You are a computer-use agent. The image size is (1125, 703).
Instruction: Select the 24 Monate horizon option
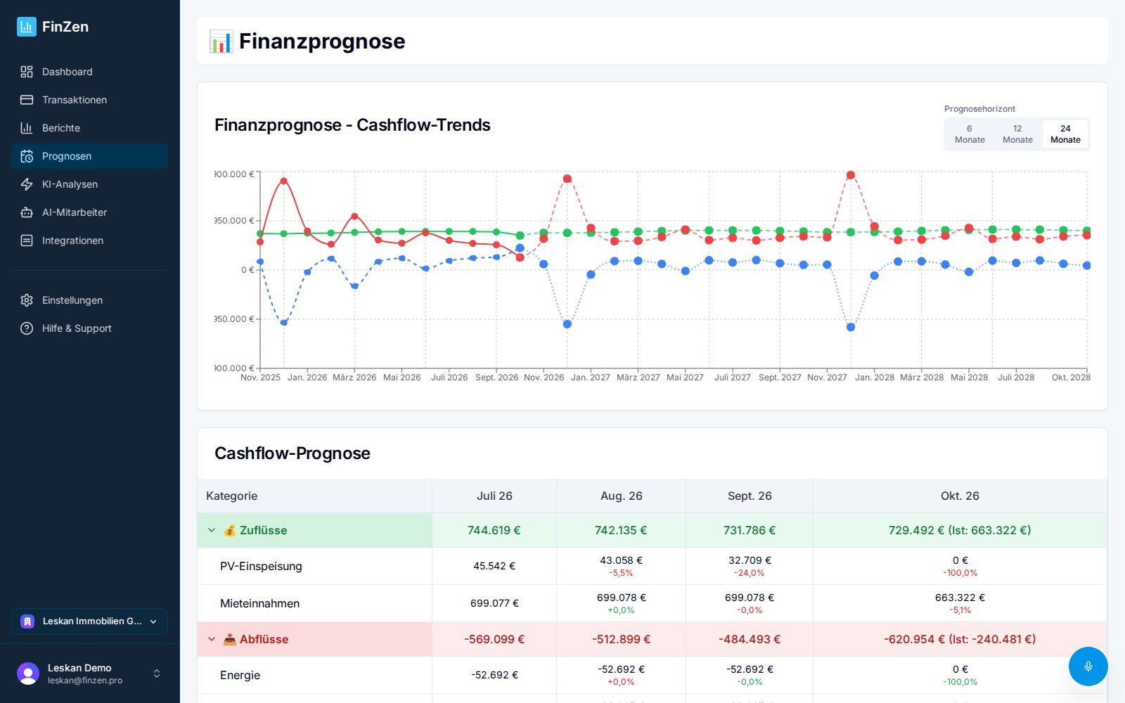[x=1065, y=134]
